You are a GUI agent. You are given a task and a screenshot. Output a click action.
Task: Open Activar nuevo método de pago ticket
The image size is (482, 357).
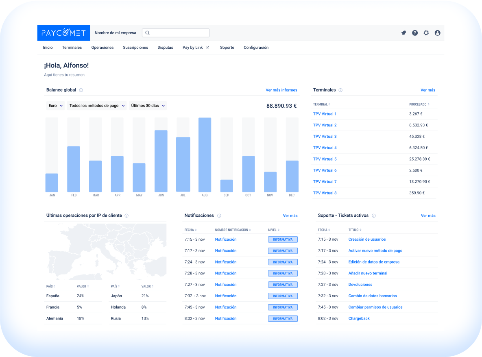pos(375,251)
